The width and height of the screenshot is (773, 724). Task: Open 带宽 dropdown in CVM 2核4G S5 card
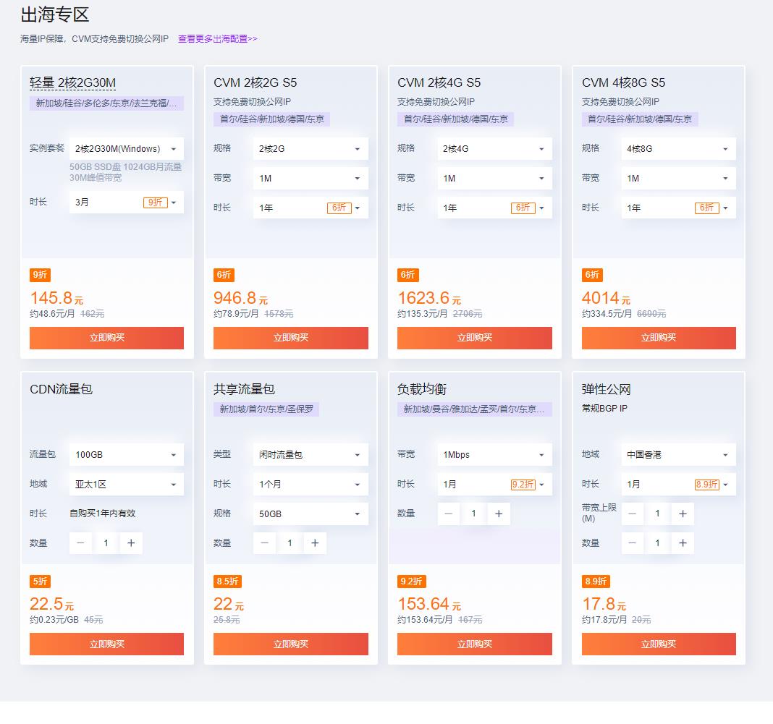[x=494, y=179]
